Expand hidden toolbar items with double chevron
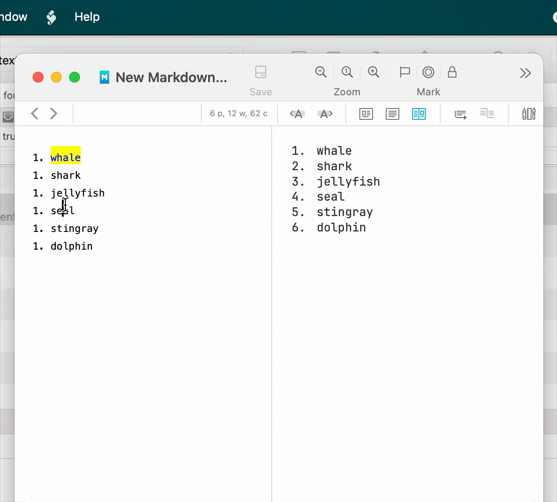The height and width of the screenshot is (502, 557). (525, 73)
